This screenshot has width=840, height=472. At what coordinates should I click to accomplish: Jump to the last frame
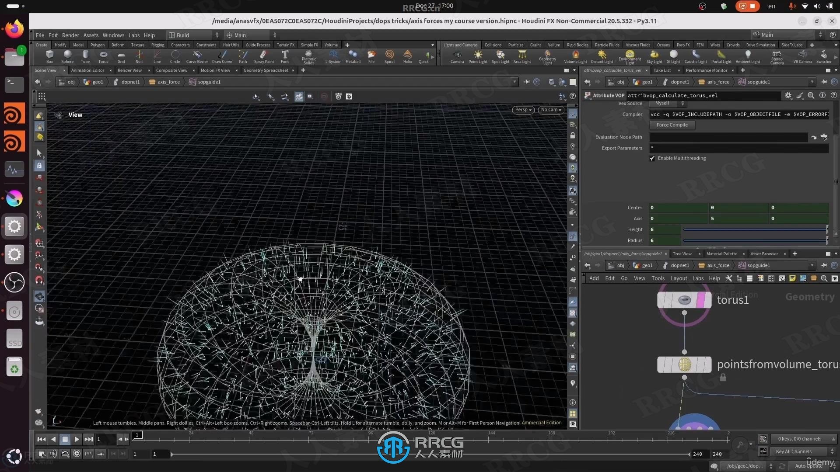(x=89, y=439)
